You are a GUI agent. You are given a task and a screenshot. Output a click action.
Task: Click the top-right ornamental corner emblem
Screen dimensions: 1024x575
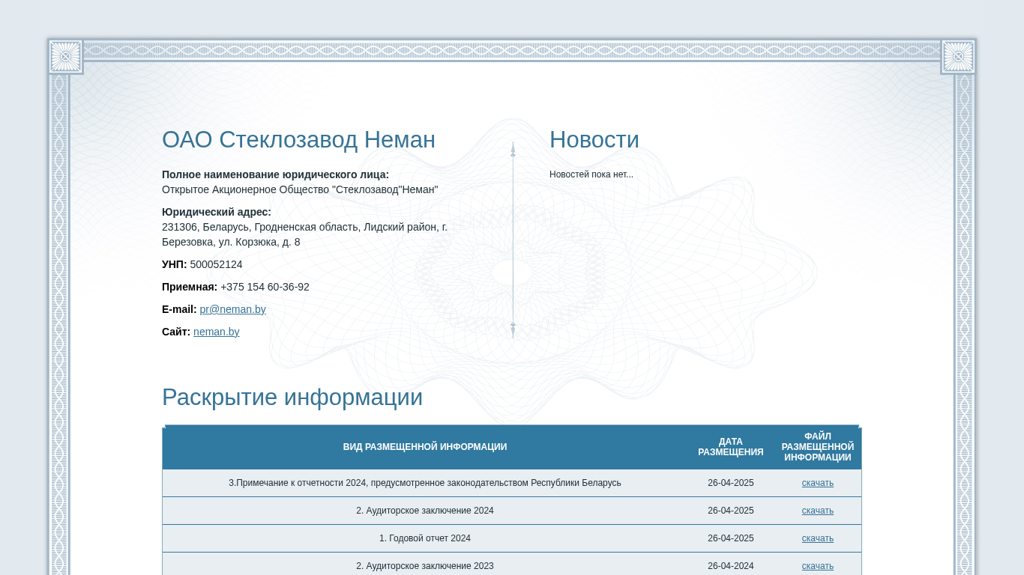(958, 56)
